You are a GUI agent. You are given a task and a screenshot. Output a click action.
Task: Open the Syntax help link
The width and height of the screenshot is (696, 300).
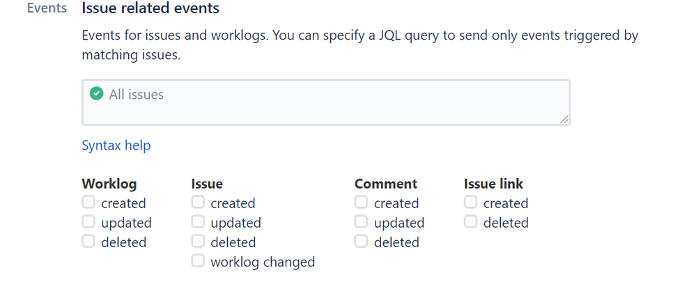(x=116, y=145)
